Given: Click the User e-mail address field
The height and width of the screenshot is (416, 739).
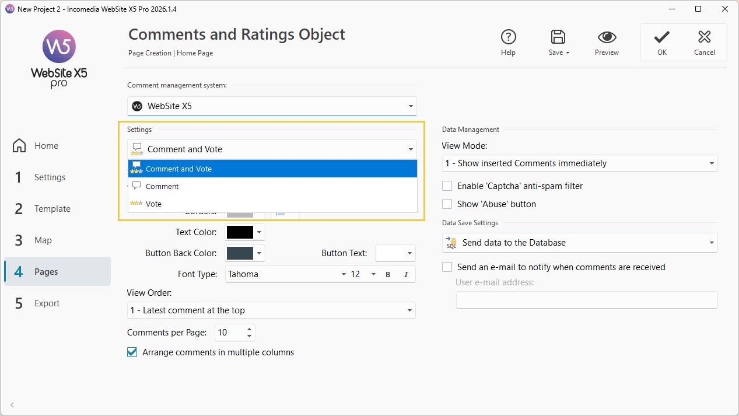Looking at the screenshot, I should [x=586, y=300].
